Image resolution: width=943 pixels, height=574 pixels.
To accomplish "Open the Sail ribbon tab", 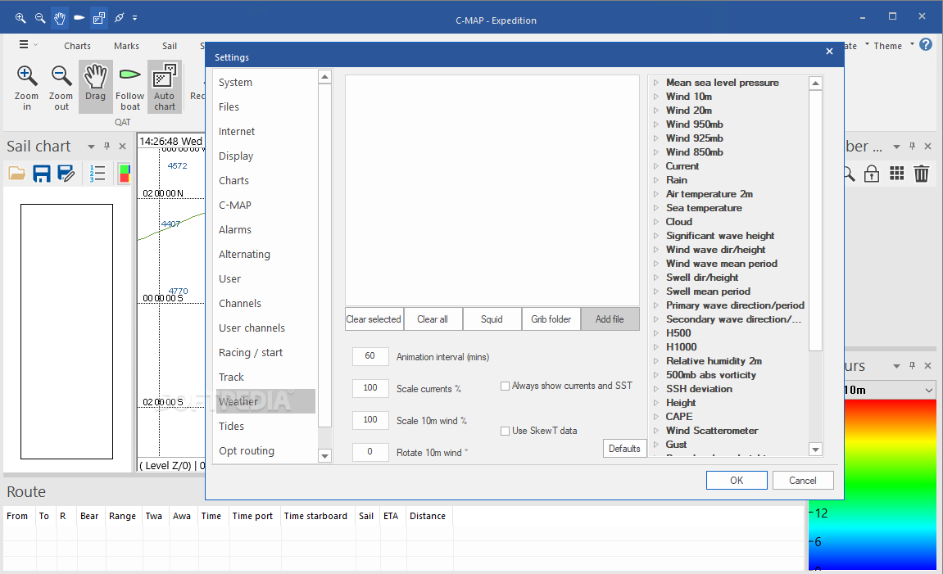I will tap(170, 46).
